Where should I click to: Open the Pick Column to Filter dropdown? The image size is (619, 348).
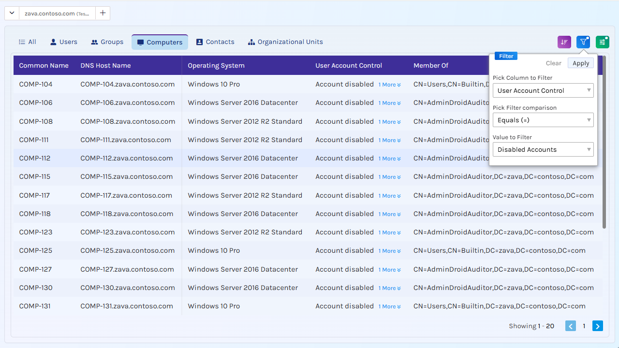(543, 90)
